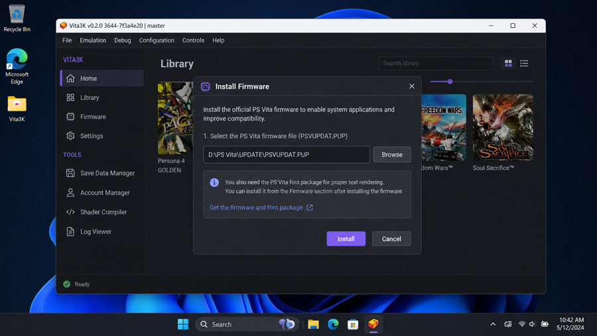Click the Shader Compiler code icon
Viewport: 597px width, 336px height.
click(x=70, y=212)
